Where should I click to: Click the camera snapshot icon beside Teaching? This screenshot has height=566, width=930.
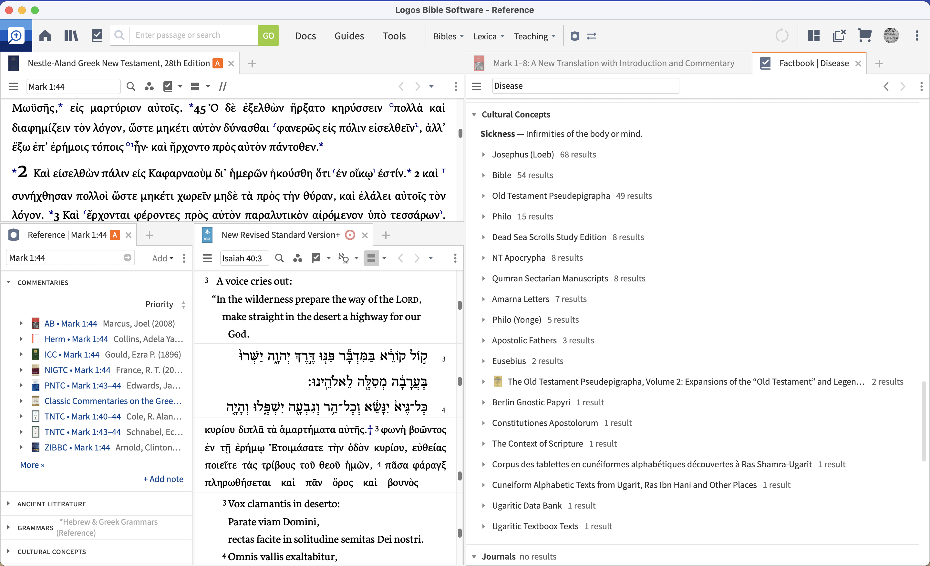pyautogui.click(x=574, y=36)
